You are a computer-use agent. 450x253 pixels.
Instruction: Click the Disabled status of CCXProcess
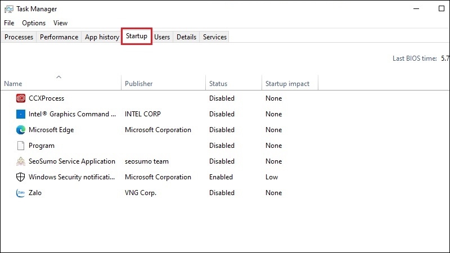pos(222,98)
